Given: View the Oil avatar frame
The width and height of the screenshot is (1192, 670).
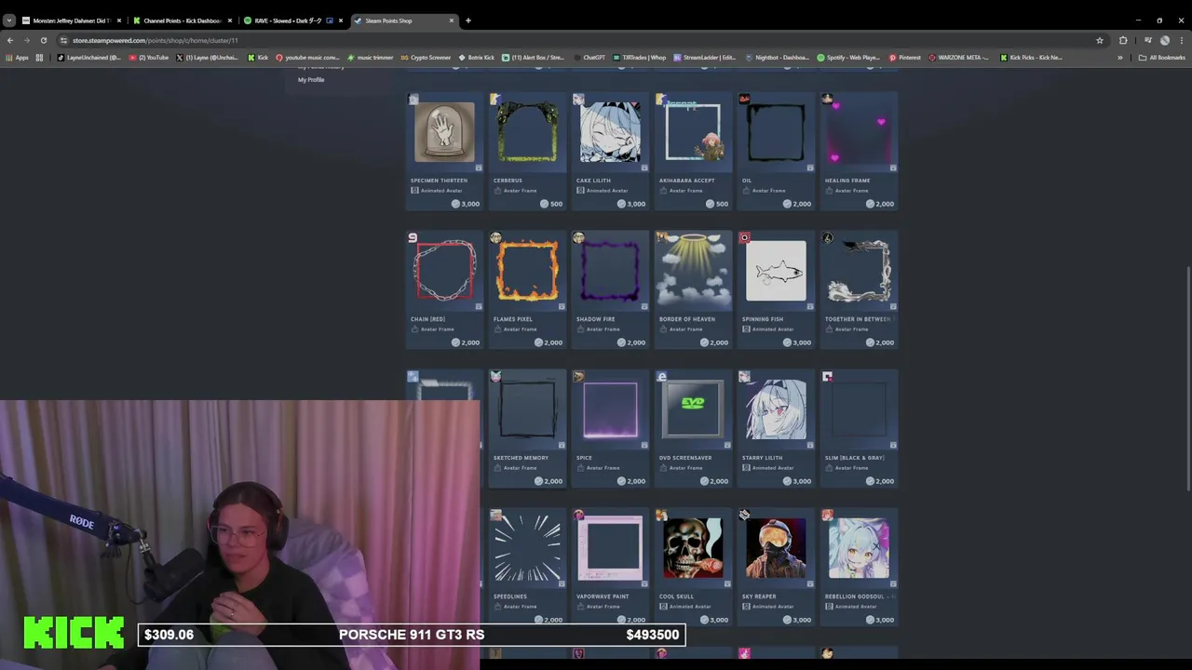Looking at the screenshot, I should (776, 152).
